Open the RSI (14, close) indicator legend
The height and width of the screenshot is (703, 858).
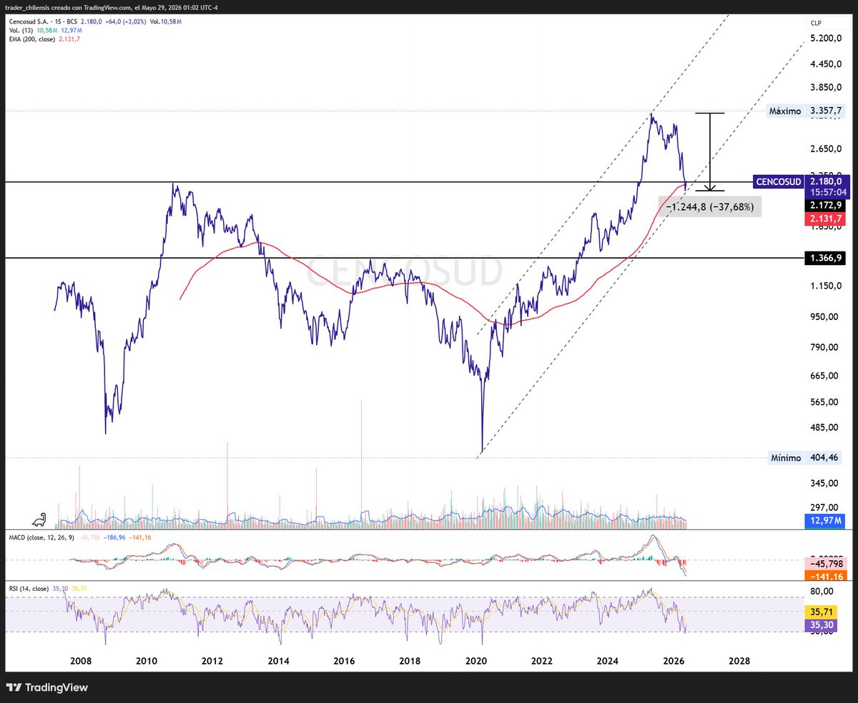click(x=29, y=589)
